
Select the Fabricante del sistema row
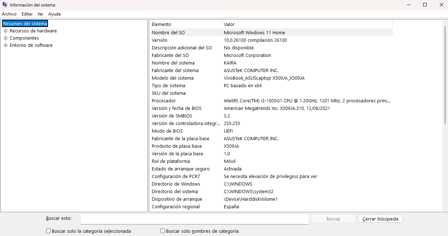271,70
